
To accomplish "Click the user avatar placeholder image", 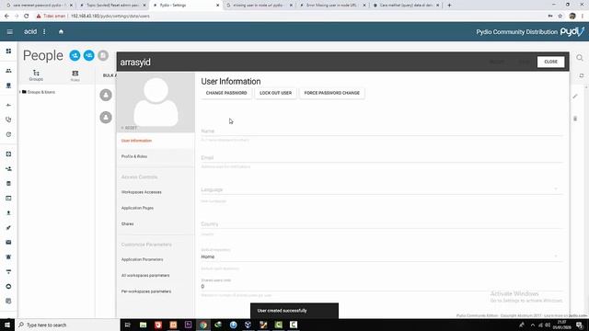I will point(156,102).
